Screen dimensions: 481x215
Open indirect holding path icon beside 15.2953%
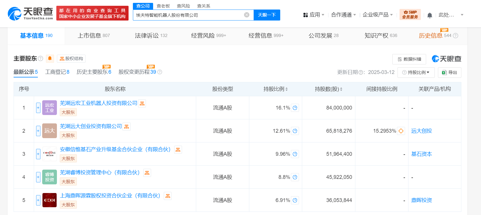point(401,131)
